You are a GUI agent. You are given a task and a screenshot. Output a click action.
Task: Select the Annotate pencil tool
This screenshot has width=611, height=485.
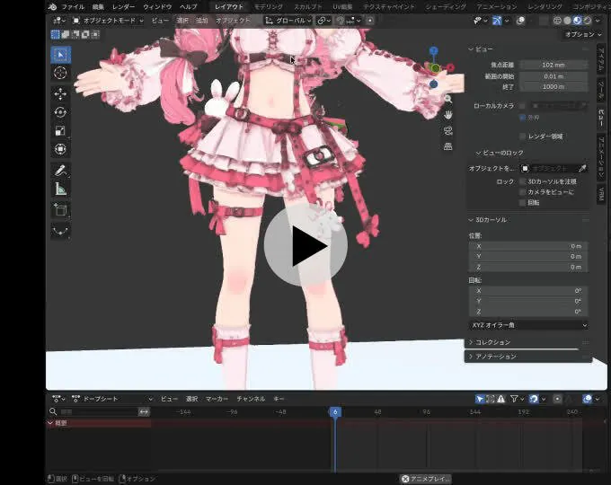click(x=60, y=171)
